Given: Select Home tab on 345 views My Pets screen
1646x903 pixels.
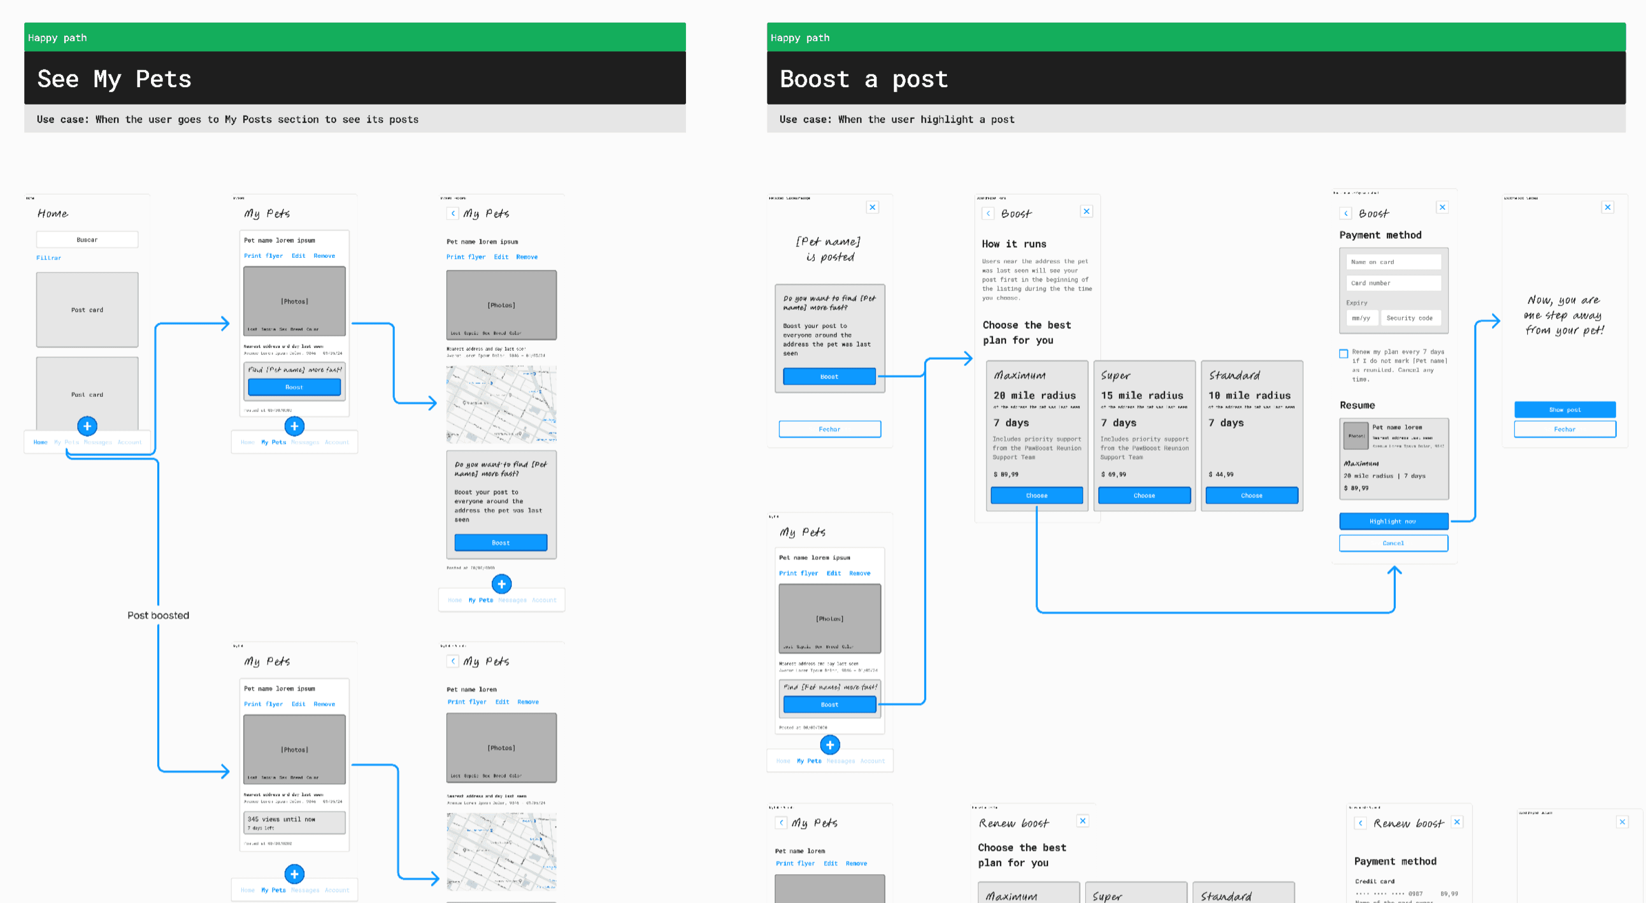Looking at the screenshot, I should pos(247,889).
